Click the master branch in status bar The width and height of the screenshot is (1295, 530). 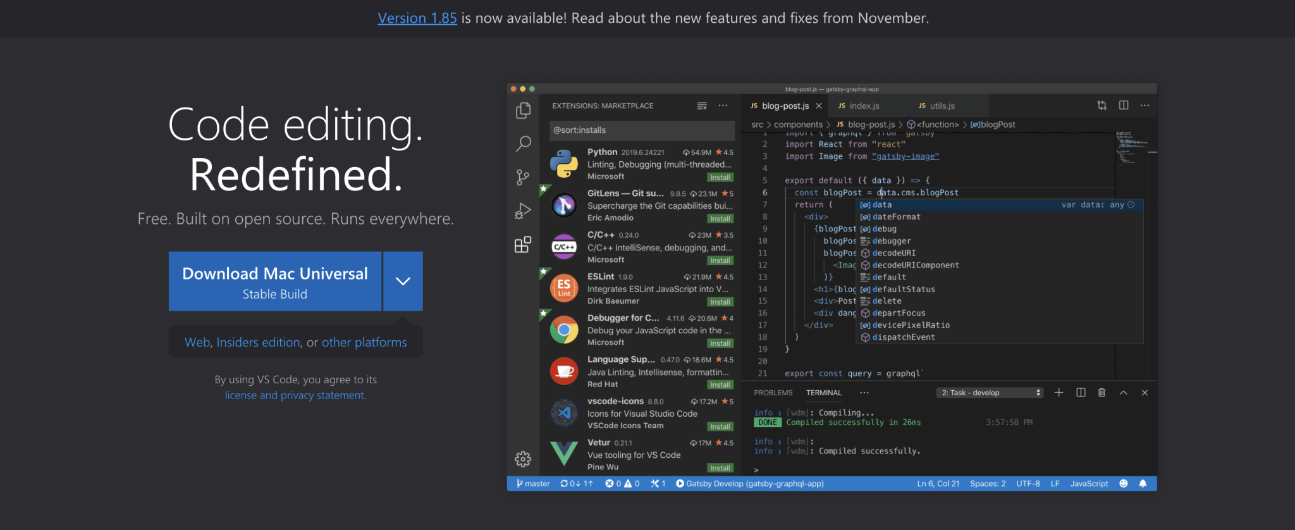tap(532, 484)
